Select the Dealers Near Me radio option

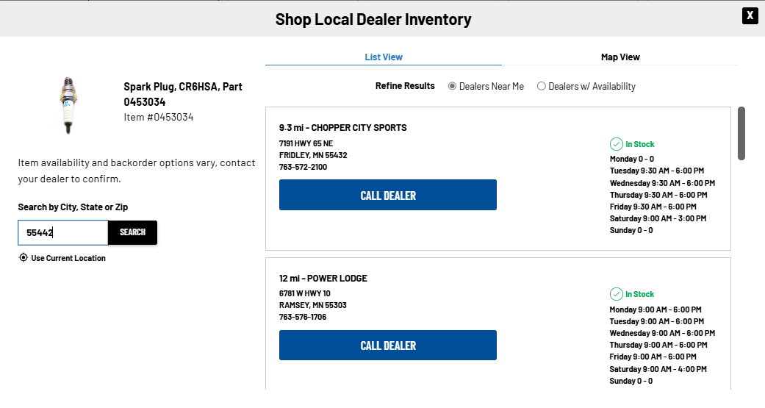click(453, 86)
